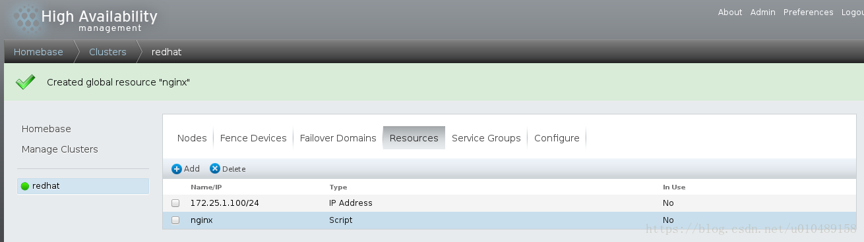Open the About link in header
Screen dimensions: 864x242
(x=730, y=12)
